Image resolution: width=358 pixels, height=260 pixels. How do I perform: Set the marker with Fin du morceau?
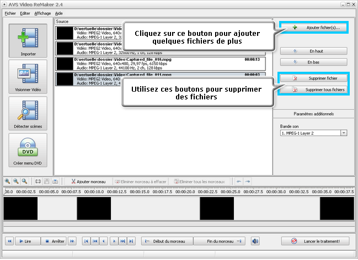click(x=219, y=241)
